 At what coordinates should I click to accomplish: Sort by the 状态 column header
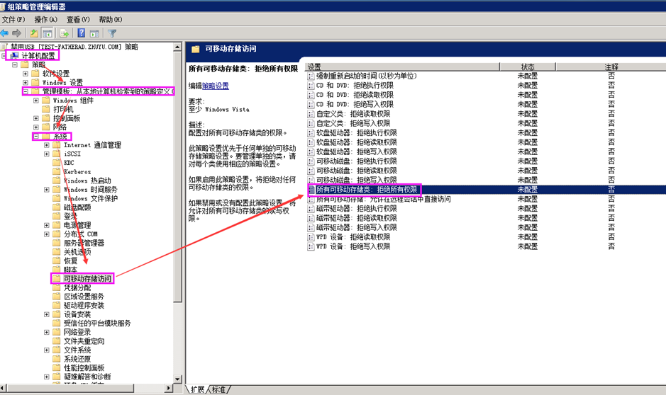[528, 67]
